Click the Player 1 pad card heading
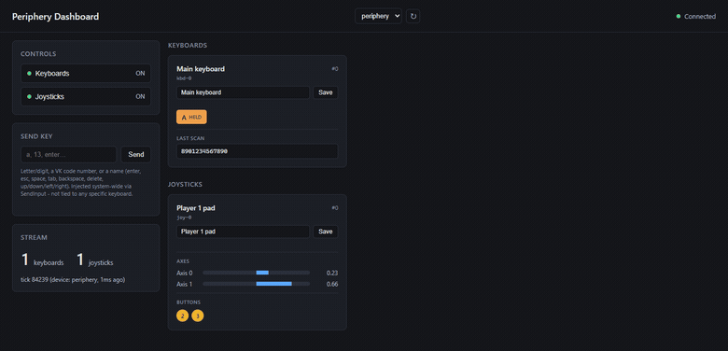Viewport: 728px width, 351px height. pos(196,208)
